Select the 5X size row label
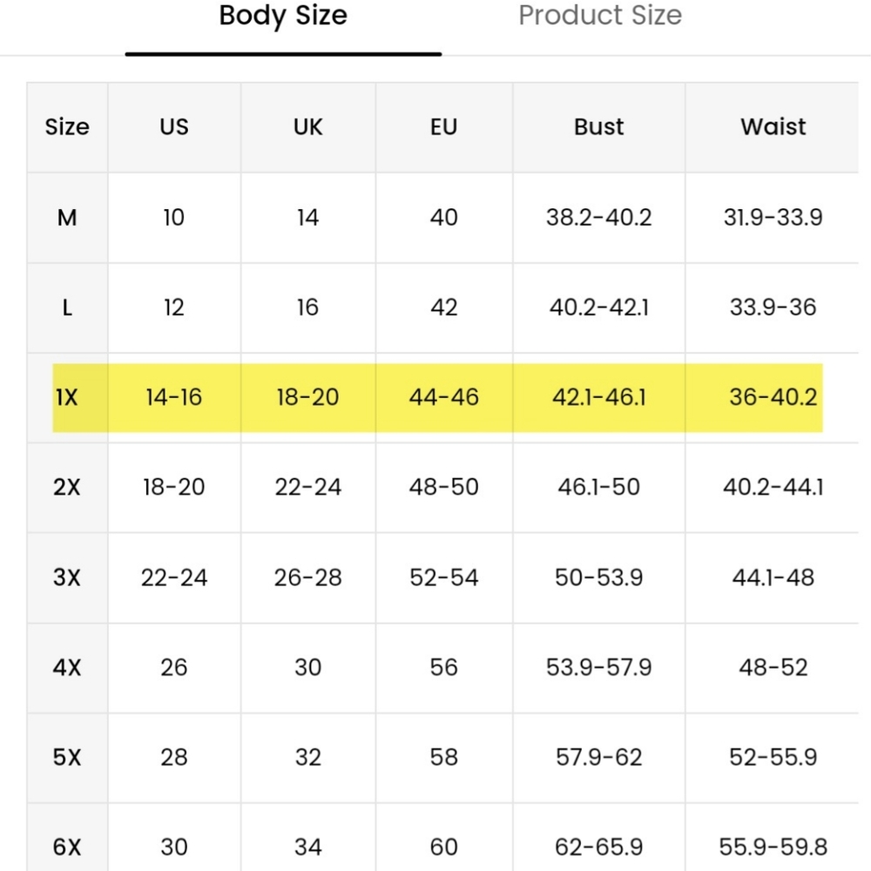 tap(67, 757)
